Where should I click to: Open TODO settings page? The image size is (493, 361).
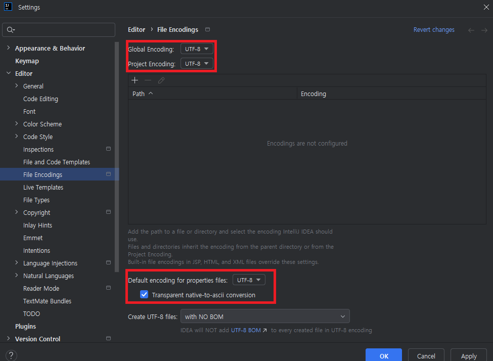pyautogui.click(x=31, y=313)
